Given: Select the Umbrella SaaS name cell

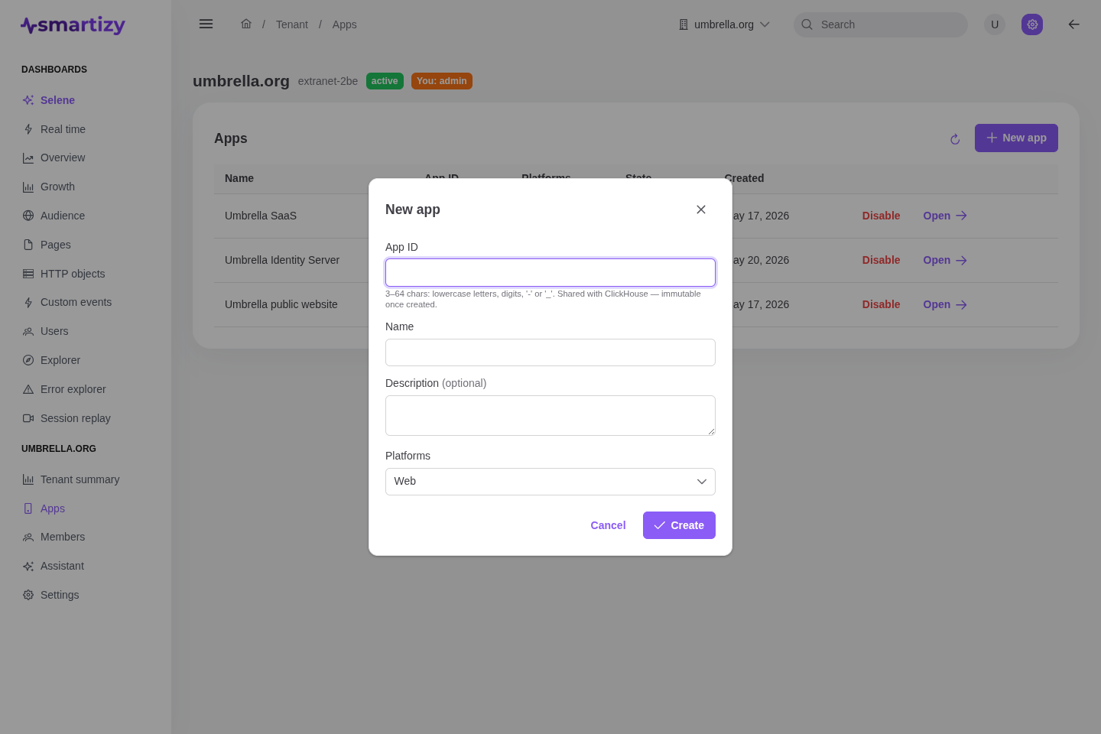Looking at the screenshot, I should coord(261,216).
